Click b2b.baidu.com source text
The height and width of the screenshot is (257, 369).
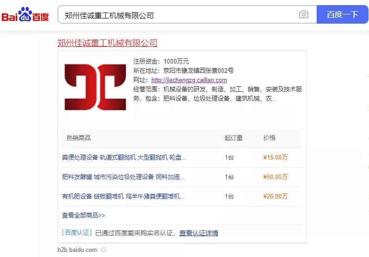coord(77,250)
